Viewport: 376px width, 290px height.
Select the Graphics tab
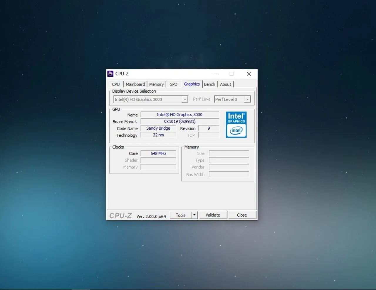point(192,84)
